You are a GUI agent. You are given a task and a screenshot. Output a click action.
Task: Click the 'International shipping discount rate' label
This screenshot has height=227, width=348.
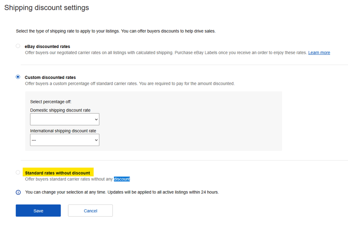point(63,131)
